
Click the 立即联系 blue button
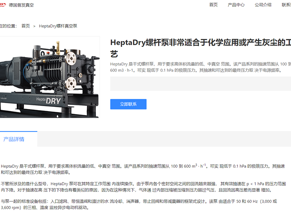[128, 104]
